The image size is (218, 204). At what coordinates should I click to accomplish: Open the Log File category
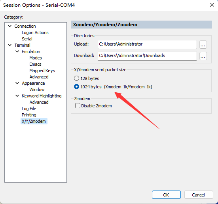tap(29, 109)
